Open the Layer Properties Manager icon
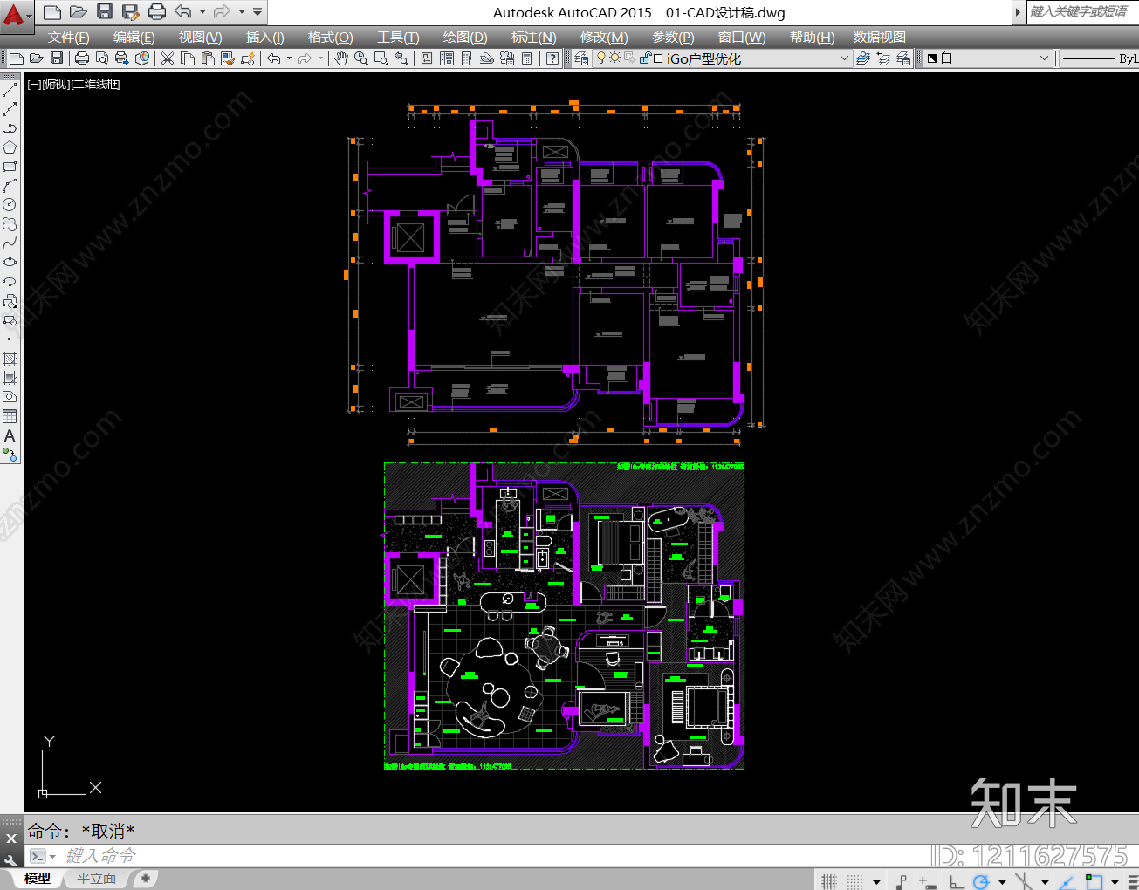This screenshot has width=1139, height=890. [581, 58]
